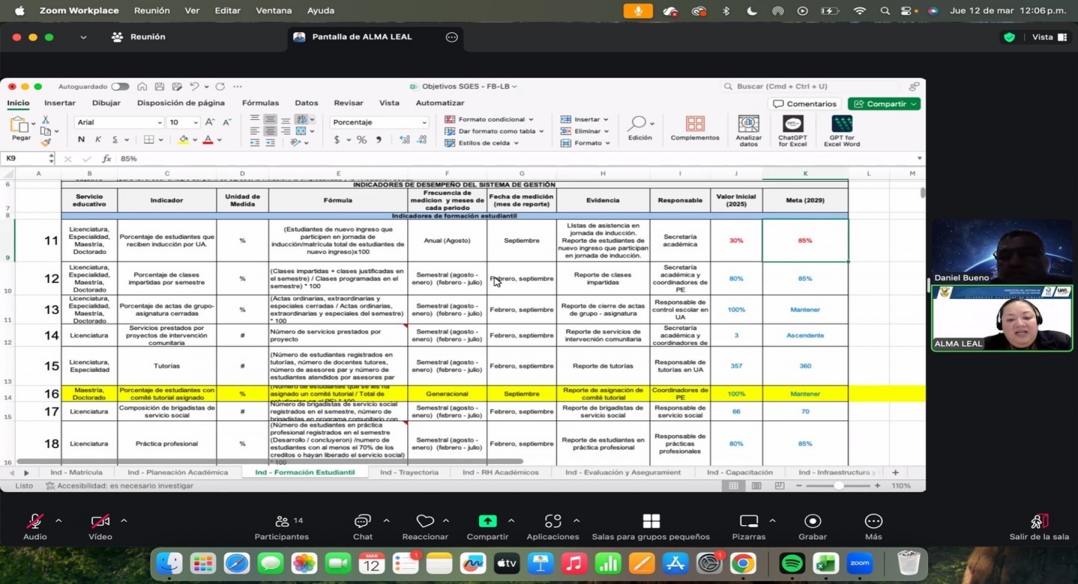Unmute the microphone with Audio button
The width and height of the screenshot is (1078, 584).
35,522
